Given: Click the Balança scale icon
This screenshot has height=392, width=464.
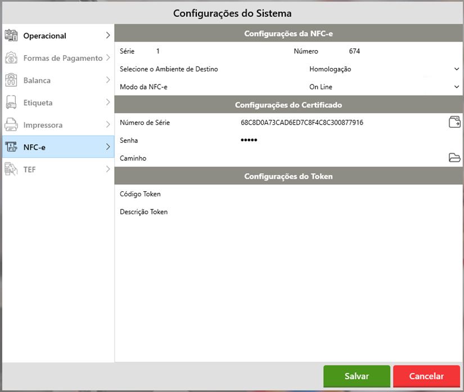Looking at the screenshot, I should [11, 80].
